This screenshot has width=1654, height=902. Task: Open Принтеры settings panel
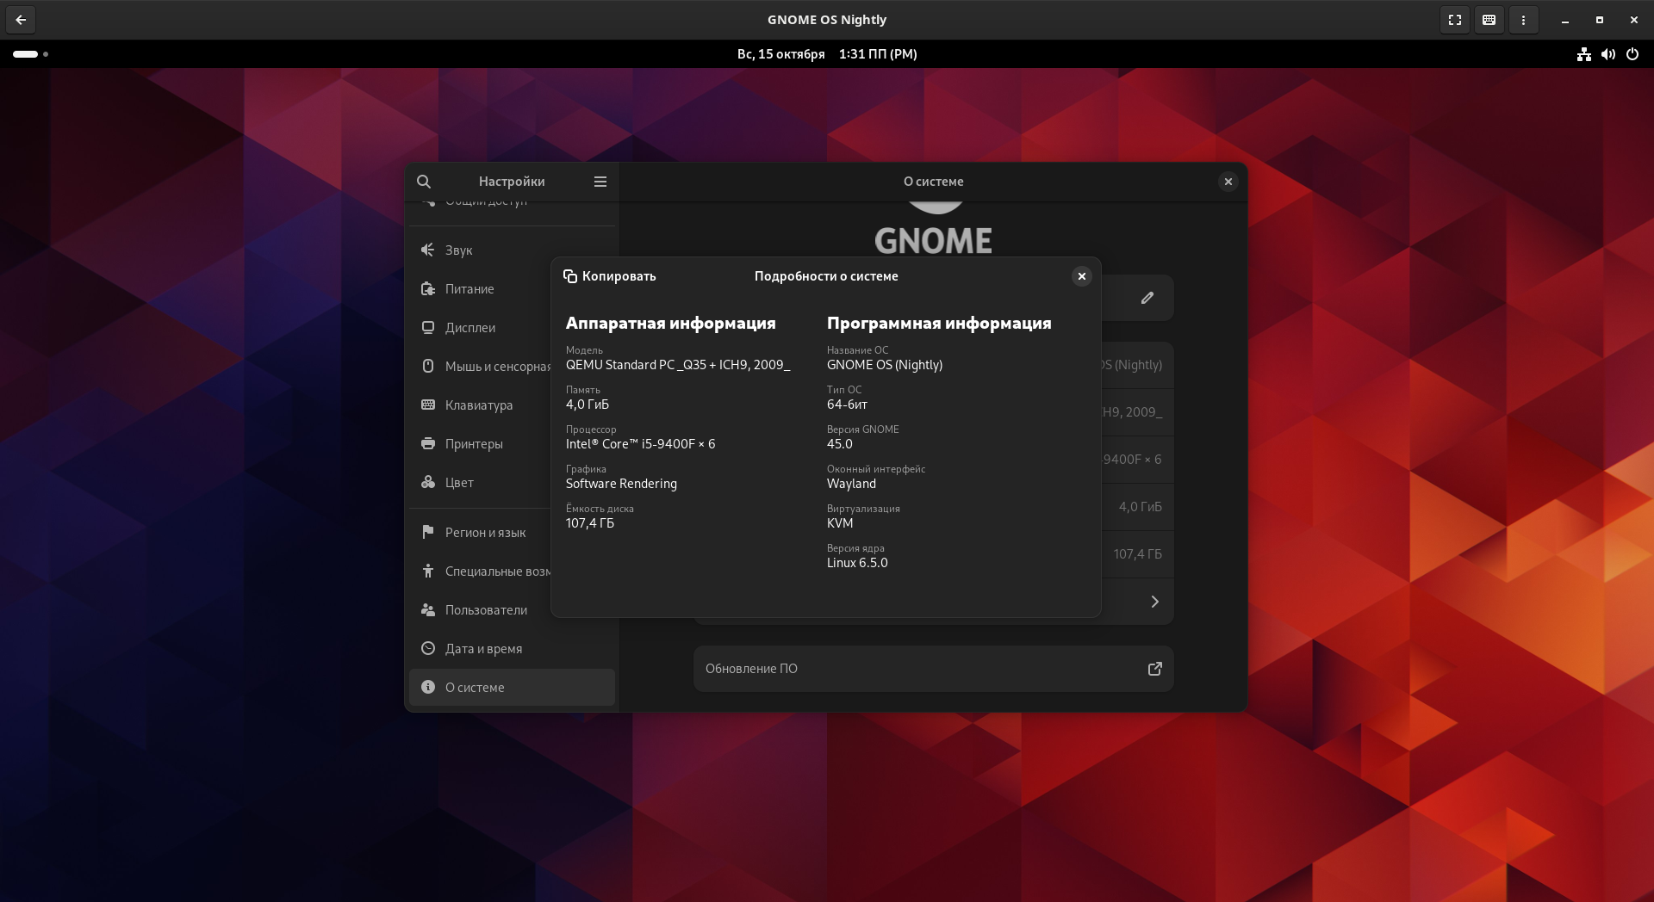tap(481, 444)
